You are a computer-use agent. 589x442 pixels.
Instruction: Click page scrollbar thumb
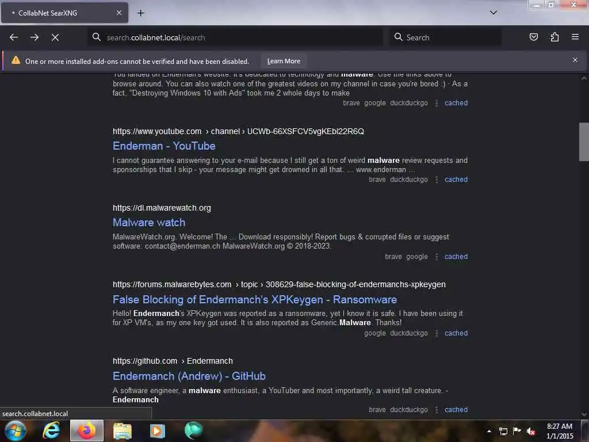click(584, 142)
